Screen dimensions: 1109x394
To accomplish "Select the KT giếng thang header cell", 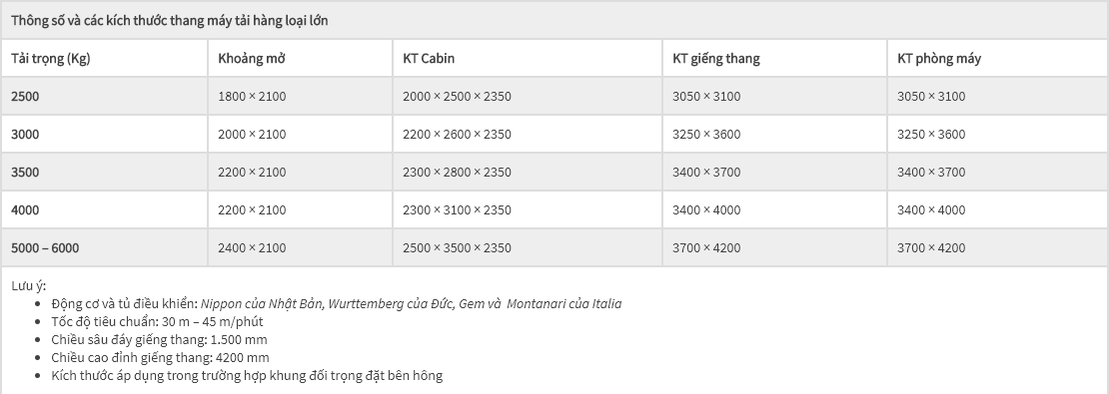I will 715,59.
